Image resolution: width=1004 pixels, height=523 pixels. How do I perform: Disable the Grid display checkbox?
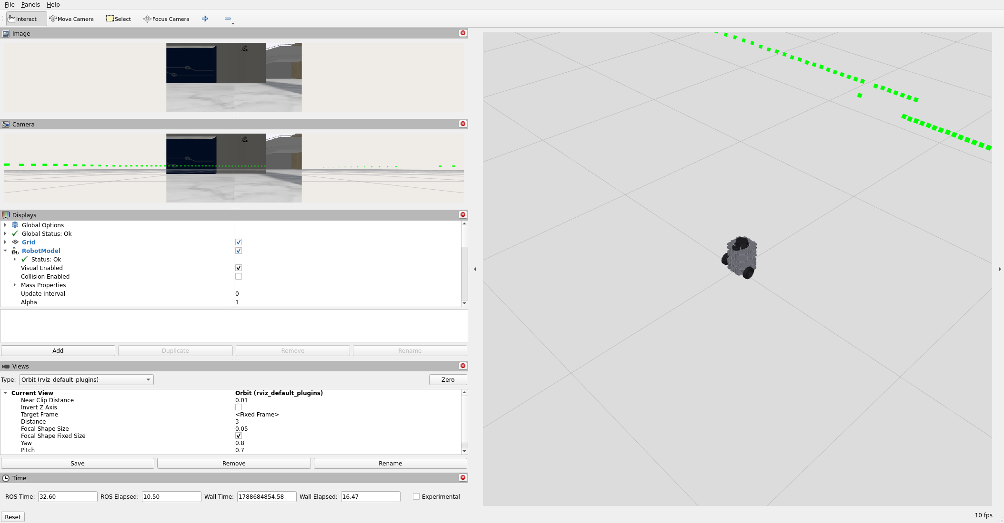[x=239, y=242]
